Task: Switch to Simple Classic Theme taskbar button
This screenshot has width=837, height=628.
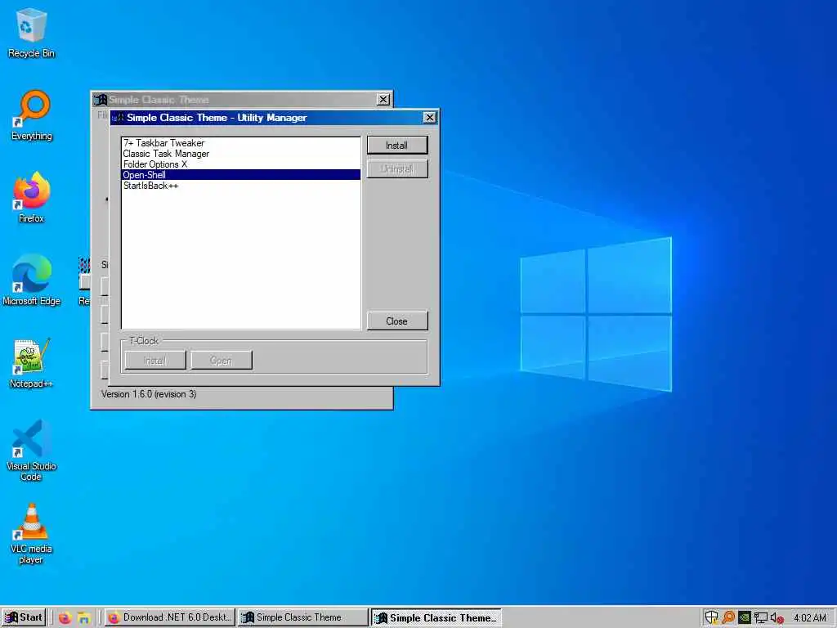Action: pos(303,617)
